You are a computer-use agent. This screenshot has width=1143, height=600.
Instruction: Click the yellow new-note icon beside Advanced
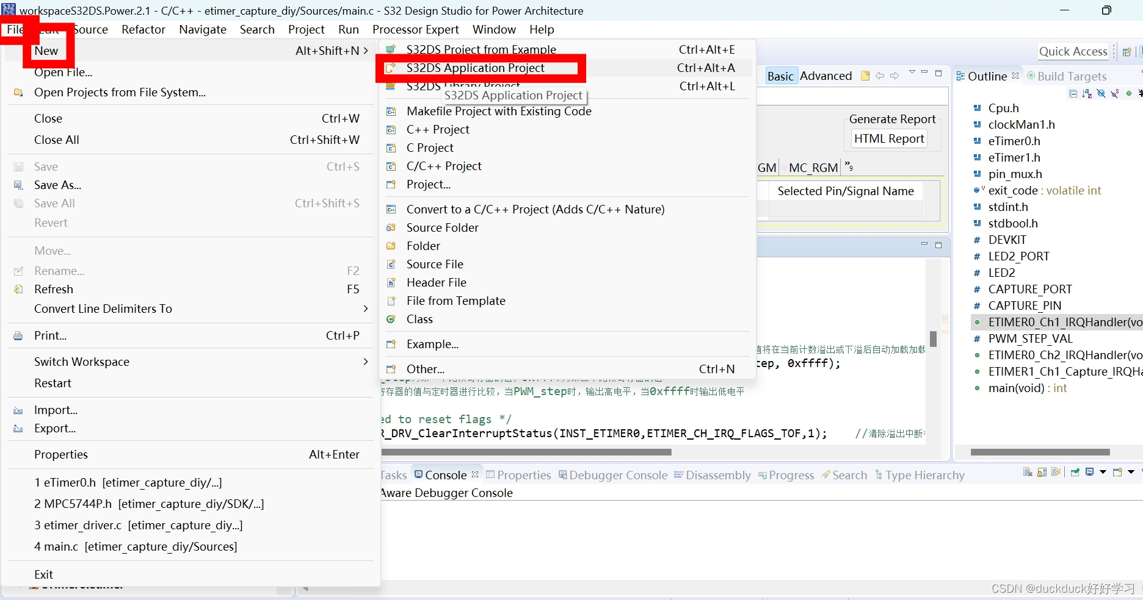[x=865, y=76]
